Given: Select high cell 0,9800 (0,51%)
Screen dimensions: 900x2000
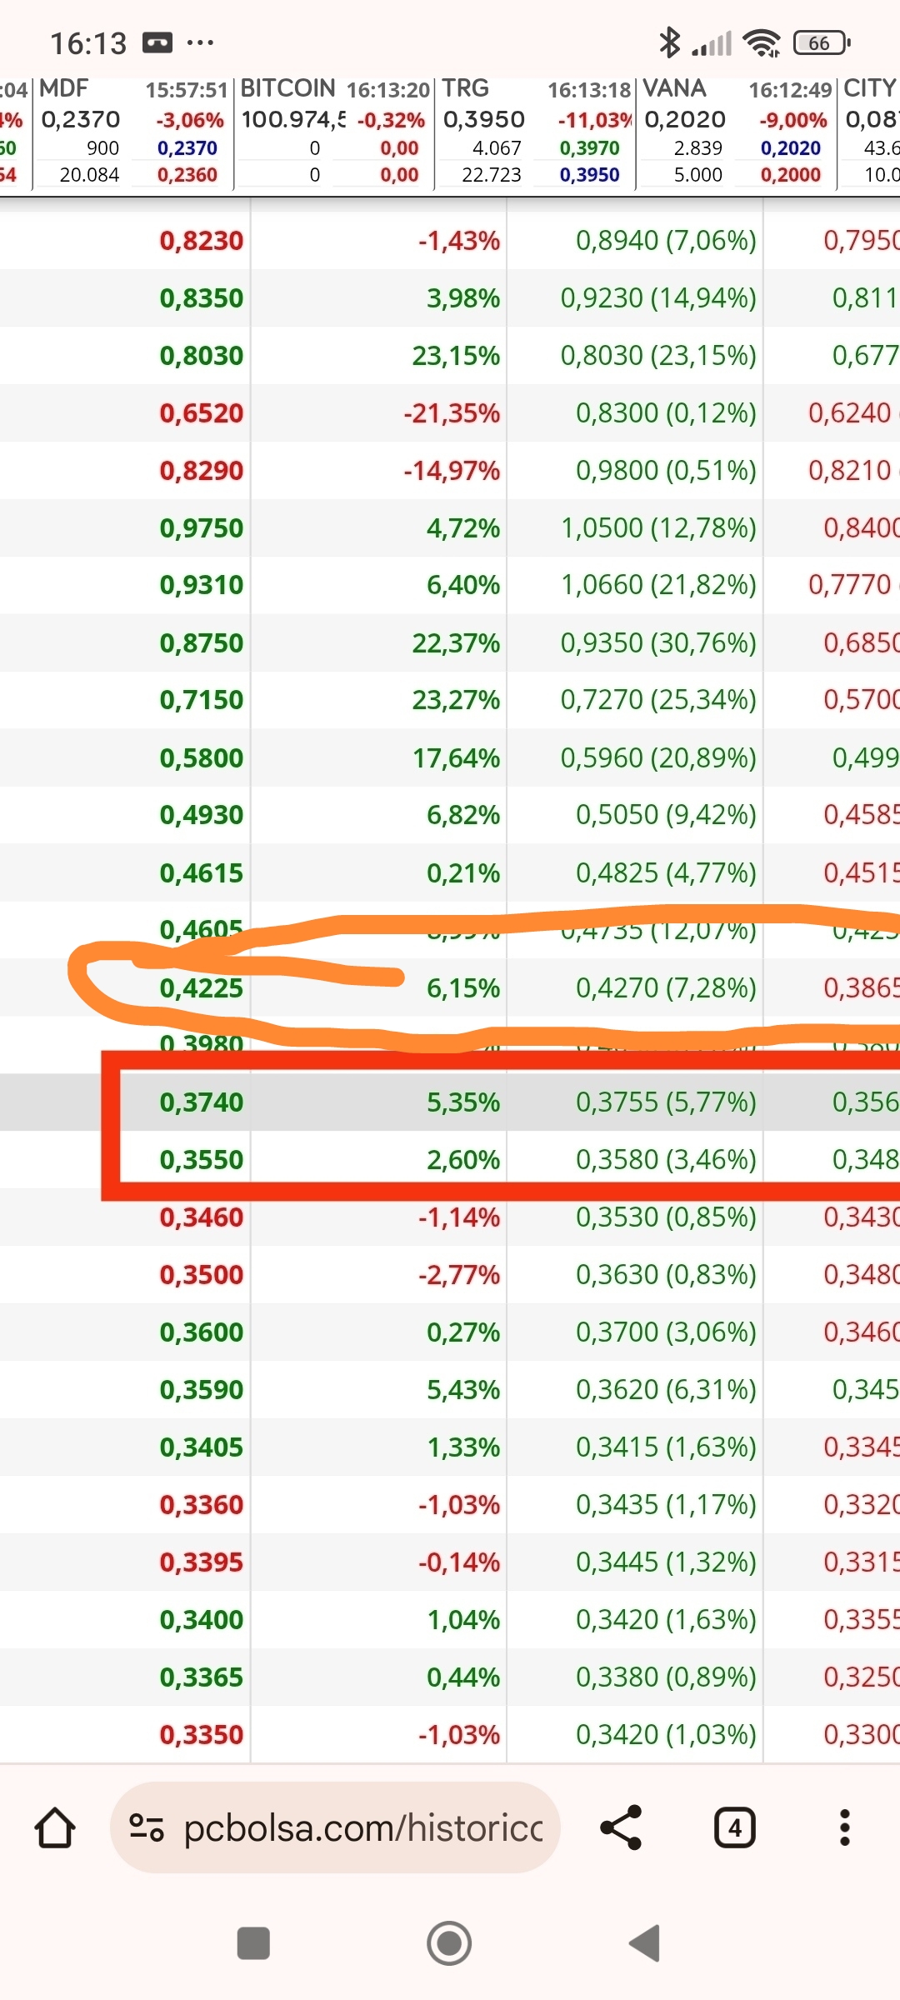Looking at the screenshot, I should click(x=666, y=471).
